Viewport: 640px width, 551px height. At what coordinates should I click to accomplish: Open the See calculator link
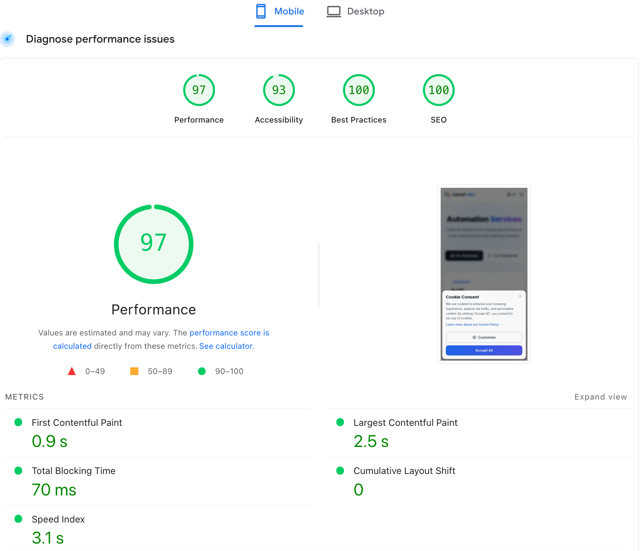click(x=226, y=346)
